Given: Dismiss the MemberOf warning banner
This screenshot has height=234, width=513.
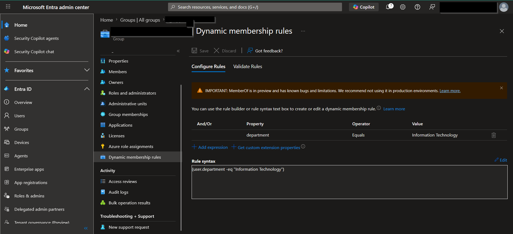Looking at the screenshot, I should [x=501, y=88].
